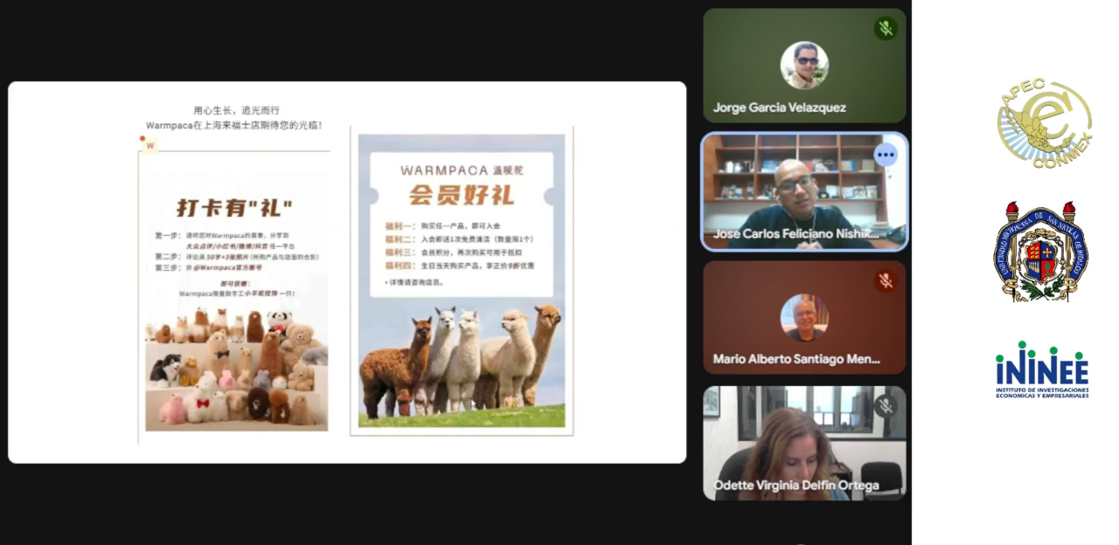The height and width of the screenshot is (545, 1119).
Task: Click the live alpacas photo on right poster
Action: 462,362
